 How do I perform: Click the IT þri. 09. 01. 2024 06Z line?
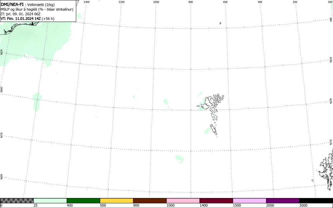[21, 14]
